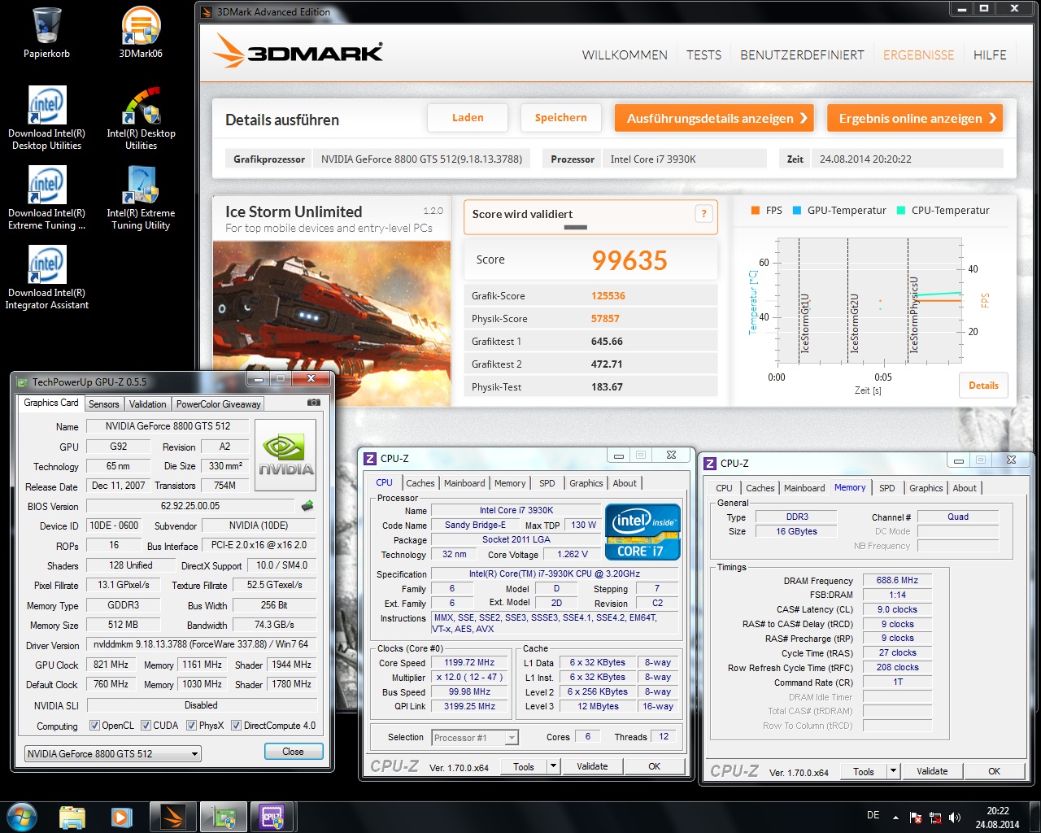The width and height of the screenshot is (1041, 833).
Task: Open the Processor #1 selection dropdown
Action: [475, 738]
